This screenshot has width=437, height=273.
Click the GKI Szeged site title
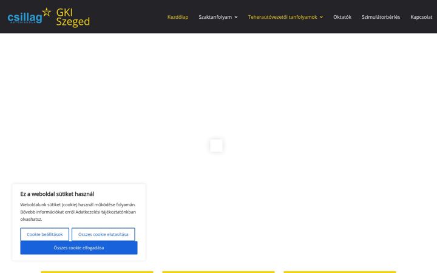tap(73, 17)
